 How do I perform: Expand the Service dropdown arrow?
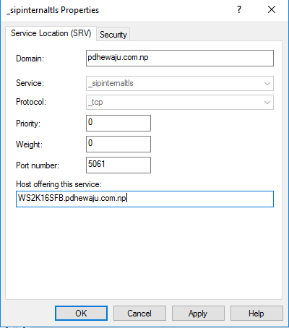(x=267, y=83)
